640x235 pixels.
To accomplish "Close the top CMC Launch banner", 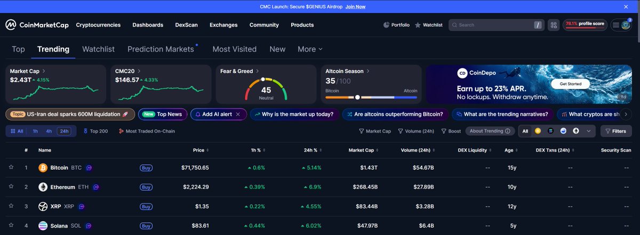I will (x=627, y=6).
